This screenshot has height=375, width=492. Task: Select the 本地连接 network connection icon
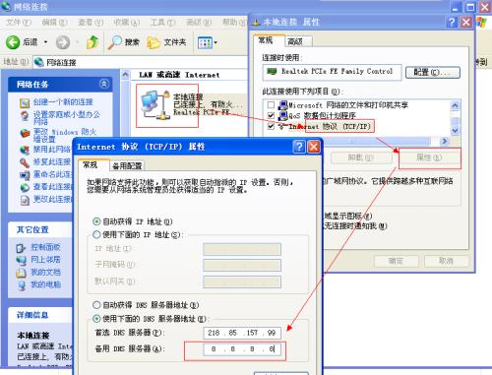point(154,104)
